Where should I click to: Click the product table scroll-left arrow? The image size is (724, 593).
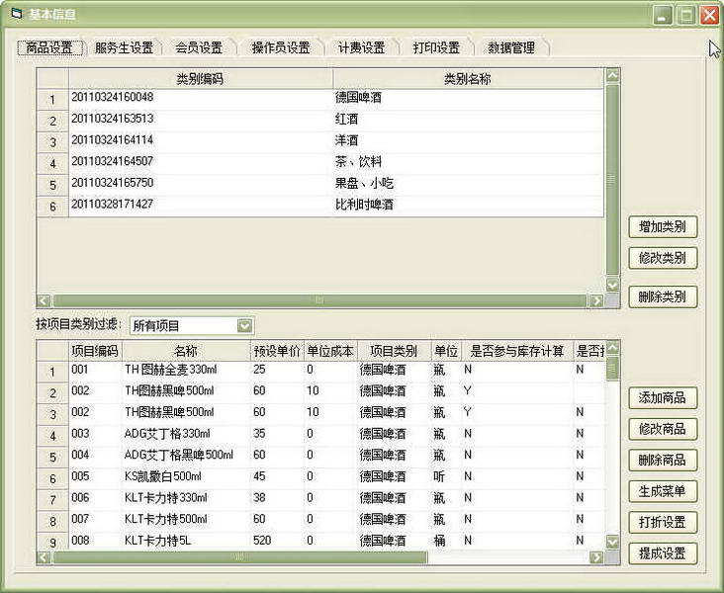coord(44,557)
